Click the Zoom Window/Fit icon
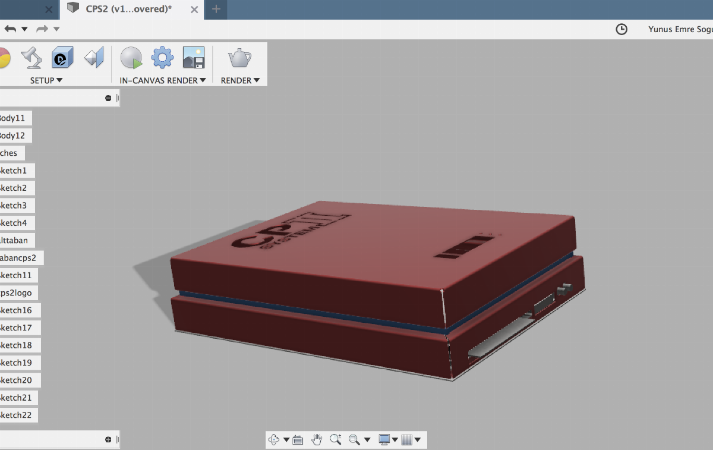 click(355, 440)
